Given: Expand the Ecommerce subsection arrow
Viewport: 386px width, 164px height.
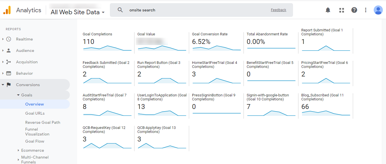Looking at the screenshot, I should tap(18, 150).
